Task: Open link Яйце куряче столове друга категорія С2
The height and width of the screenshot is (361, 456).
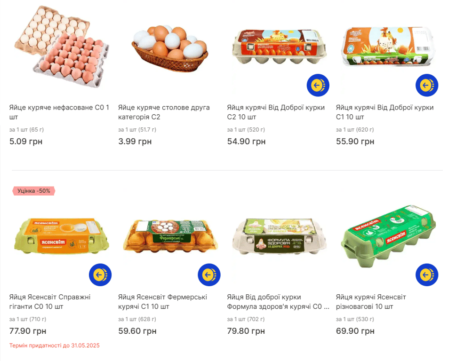Action: click(164, 112)
